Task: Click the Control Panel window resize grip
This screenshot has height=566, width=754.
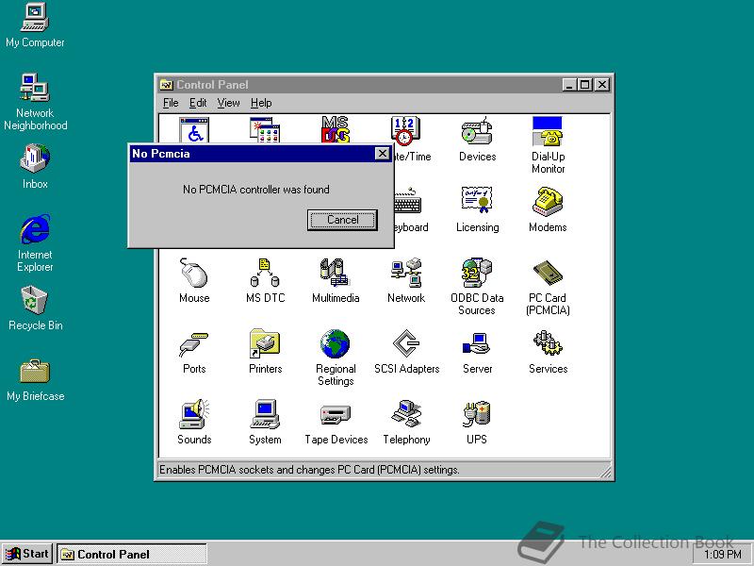Action: pos(605,471)
